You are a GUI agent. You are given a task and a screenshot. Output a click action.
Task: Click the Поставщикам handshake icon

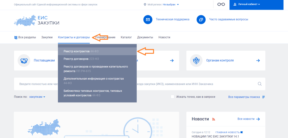tap(24, 60)
